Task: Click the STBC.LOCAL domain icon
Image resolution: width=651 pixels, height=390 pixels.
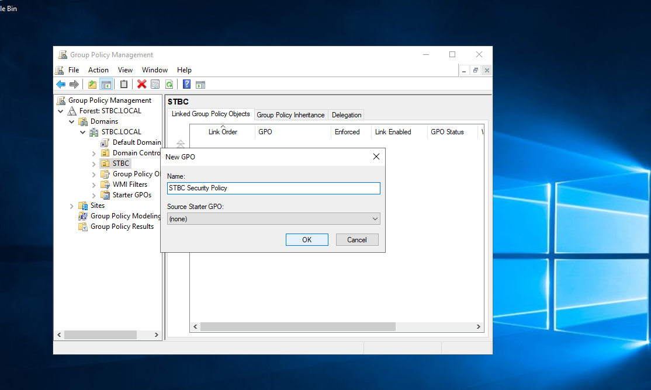Action: coord(94,132)
